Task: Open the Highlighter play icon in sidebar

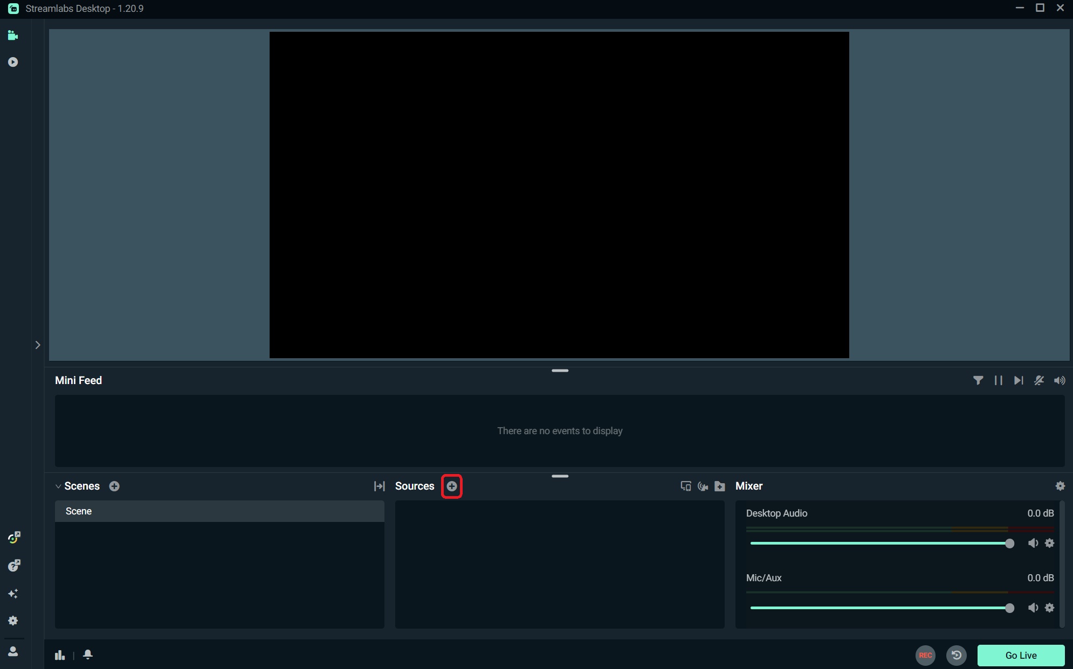Action: coord(13,62)
